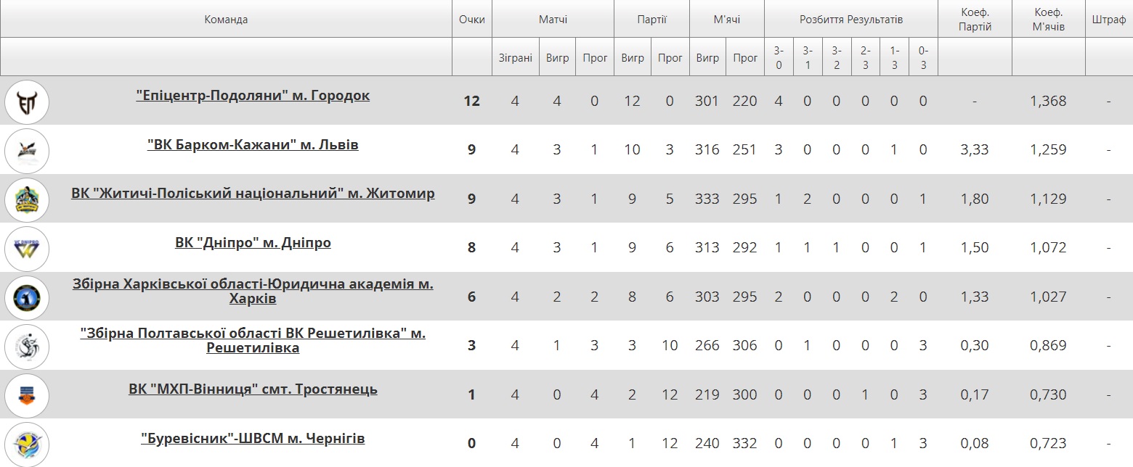Click the ВК Дніпро team logo

tap(27, 248)
